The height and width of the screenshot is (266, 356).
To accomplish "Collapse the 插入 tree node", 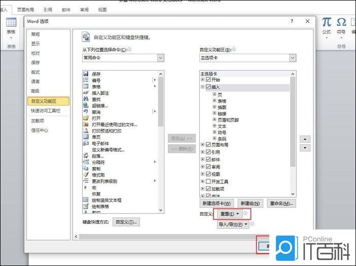I will tap(202, 87).
